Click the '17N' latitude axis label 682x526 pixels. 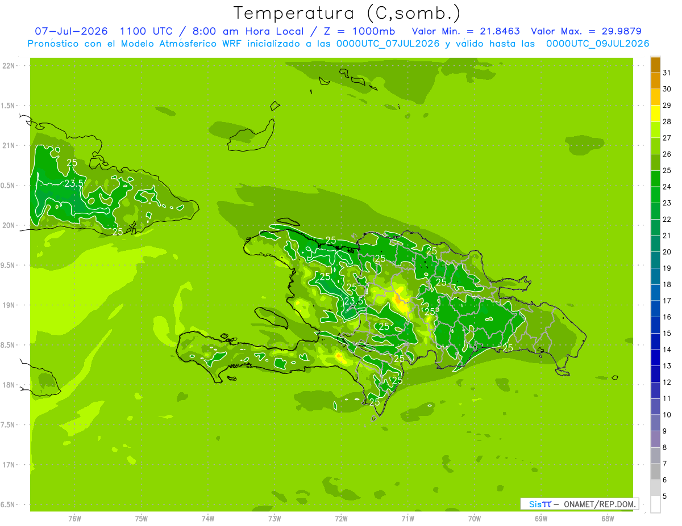[10, 465]
